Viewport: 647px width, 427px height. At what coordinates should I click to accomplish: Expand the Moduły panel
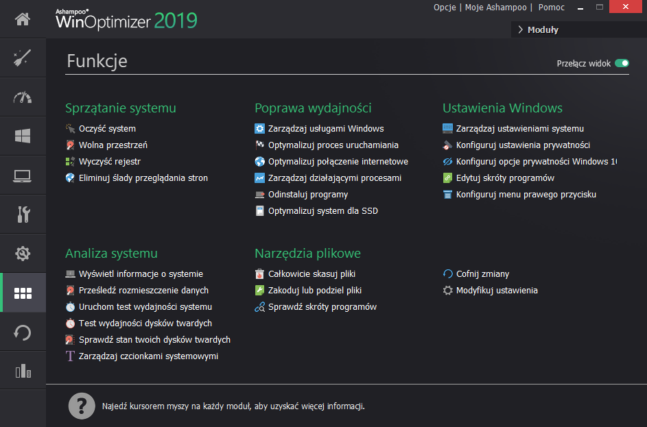tap(542, 29)
